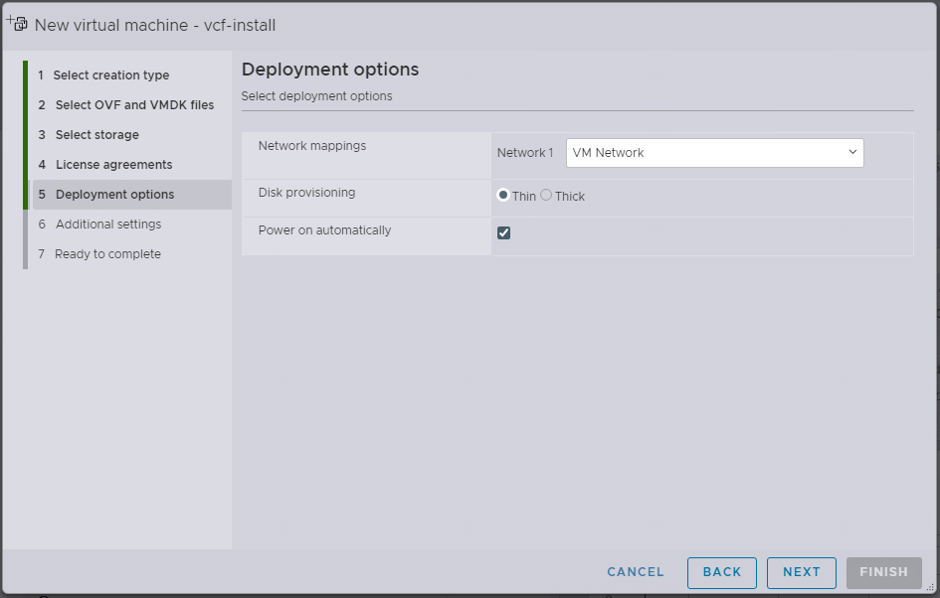Return to step 4 License agreements
The image size is (940, 598).
[113, 165]
